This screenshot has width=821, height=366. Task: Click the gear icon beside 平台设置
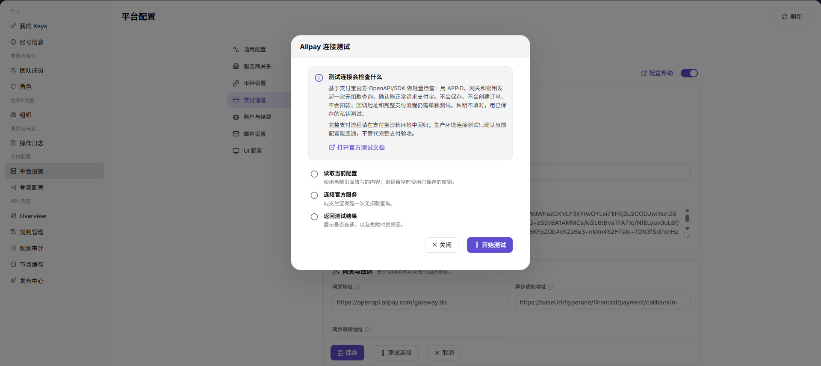(13, 171)
